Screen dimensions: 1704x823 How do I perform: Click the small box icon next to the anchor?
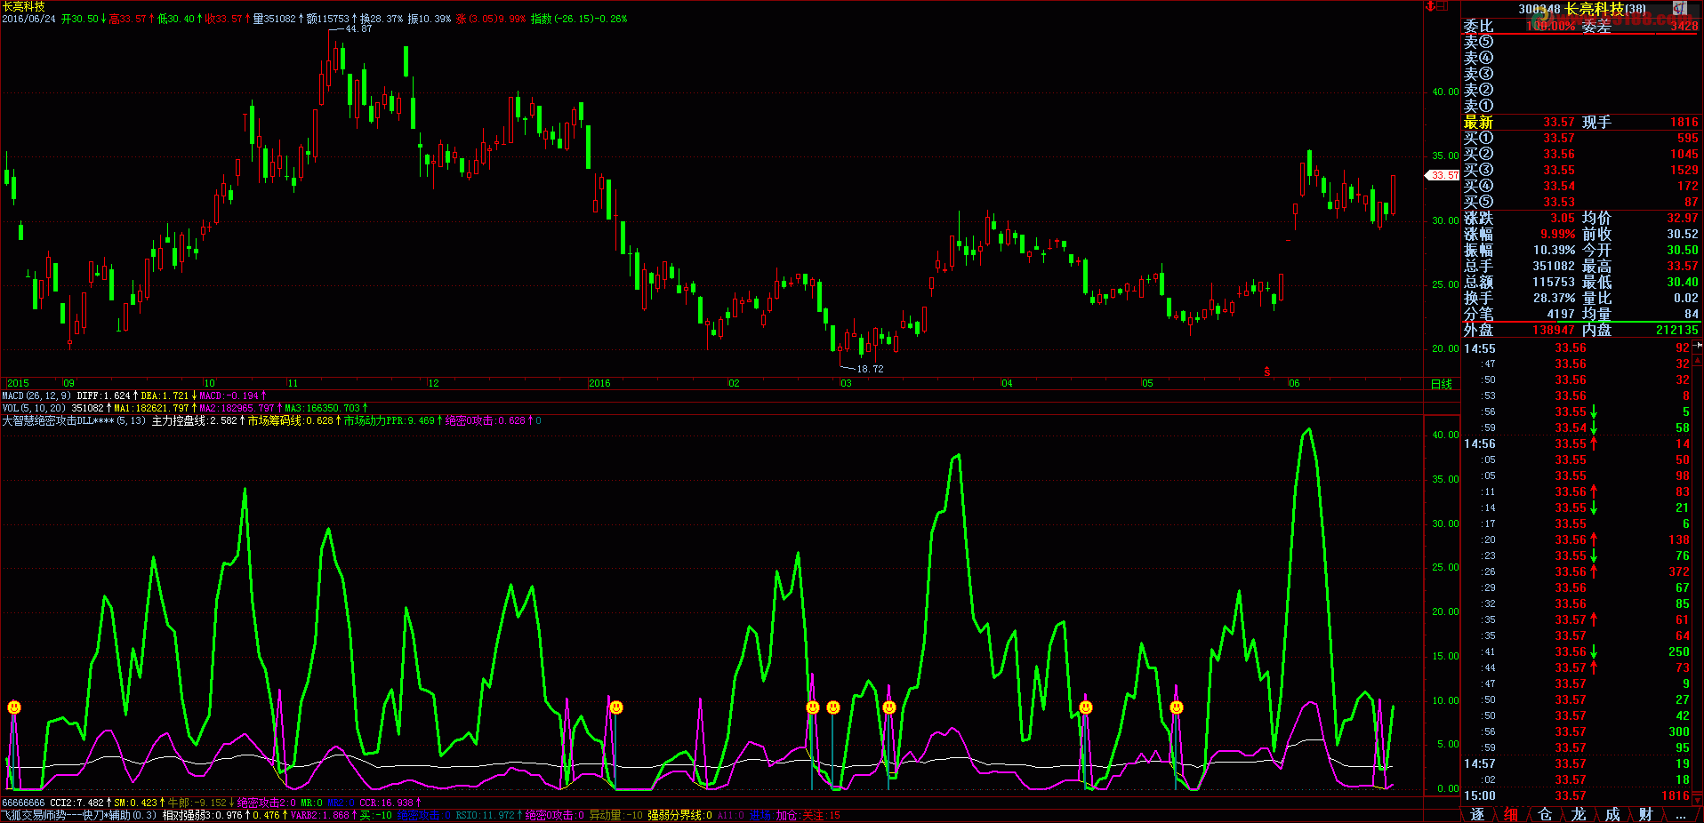click(x=1443, y=6)
